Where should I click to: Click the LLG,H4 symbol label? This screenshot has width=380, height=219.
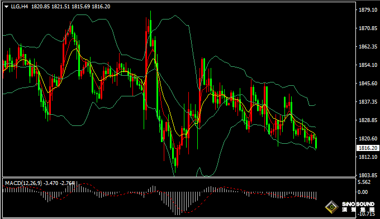pos(20,7)
